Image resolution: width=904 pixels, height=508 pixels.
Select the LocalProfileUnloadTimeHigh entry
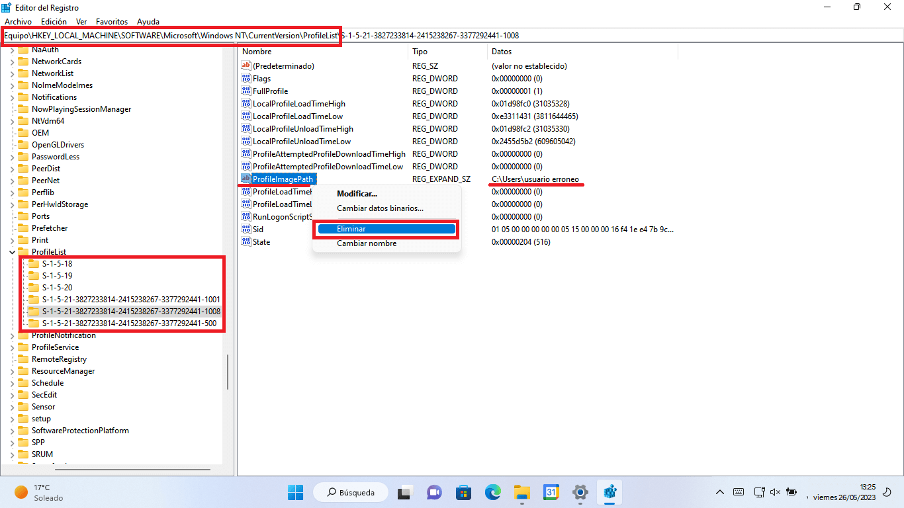pos(303,129)
